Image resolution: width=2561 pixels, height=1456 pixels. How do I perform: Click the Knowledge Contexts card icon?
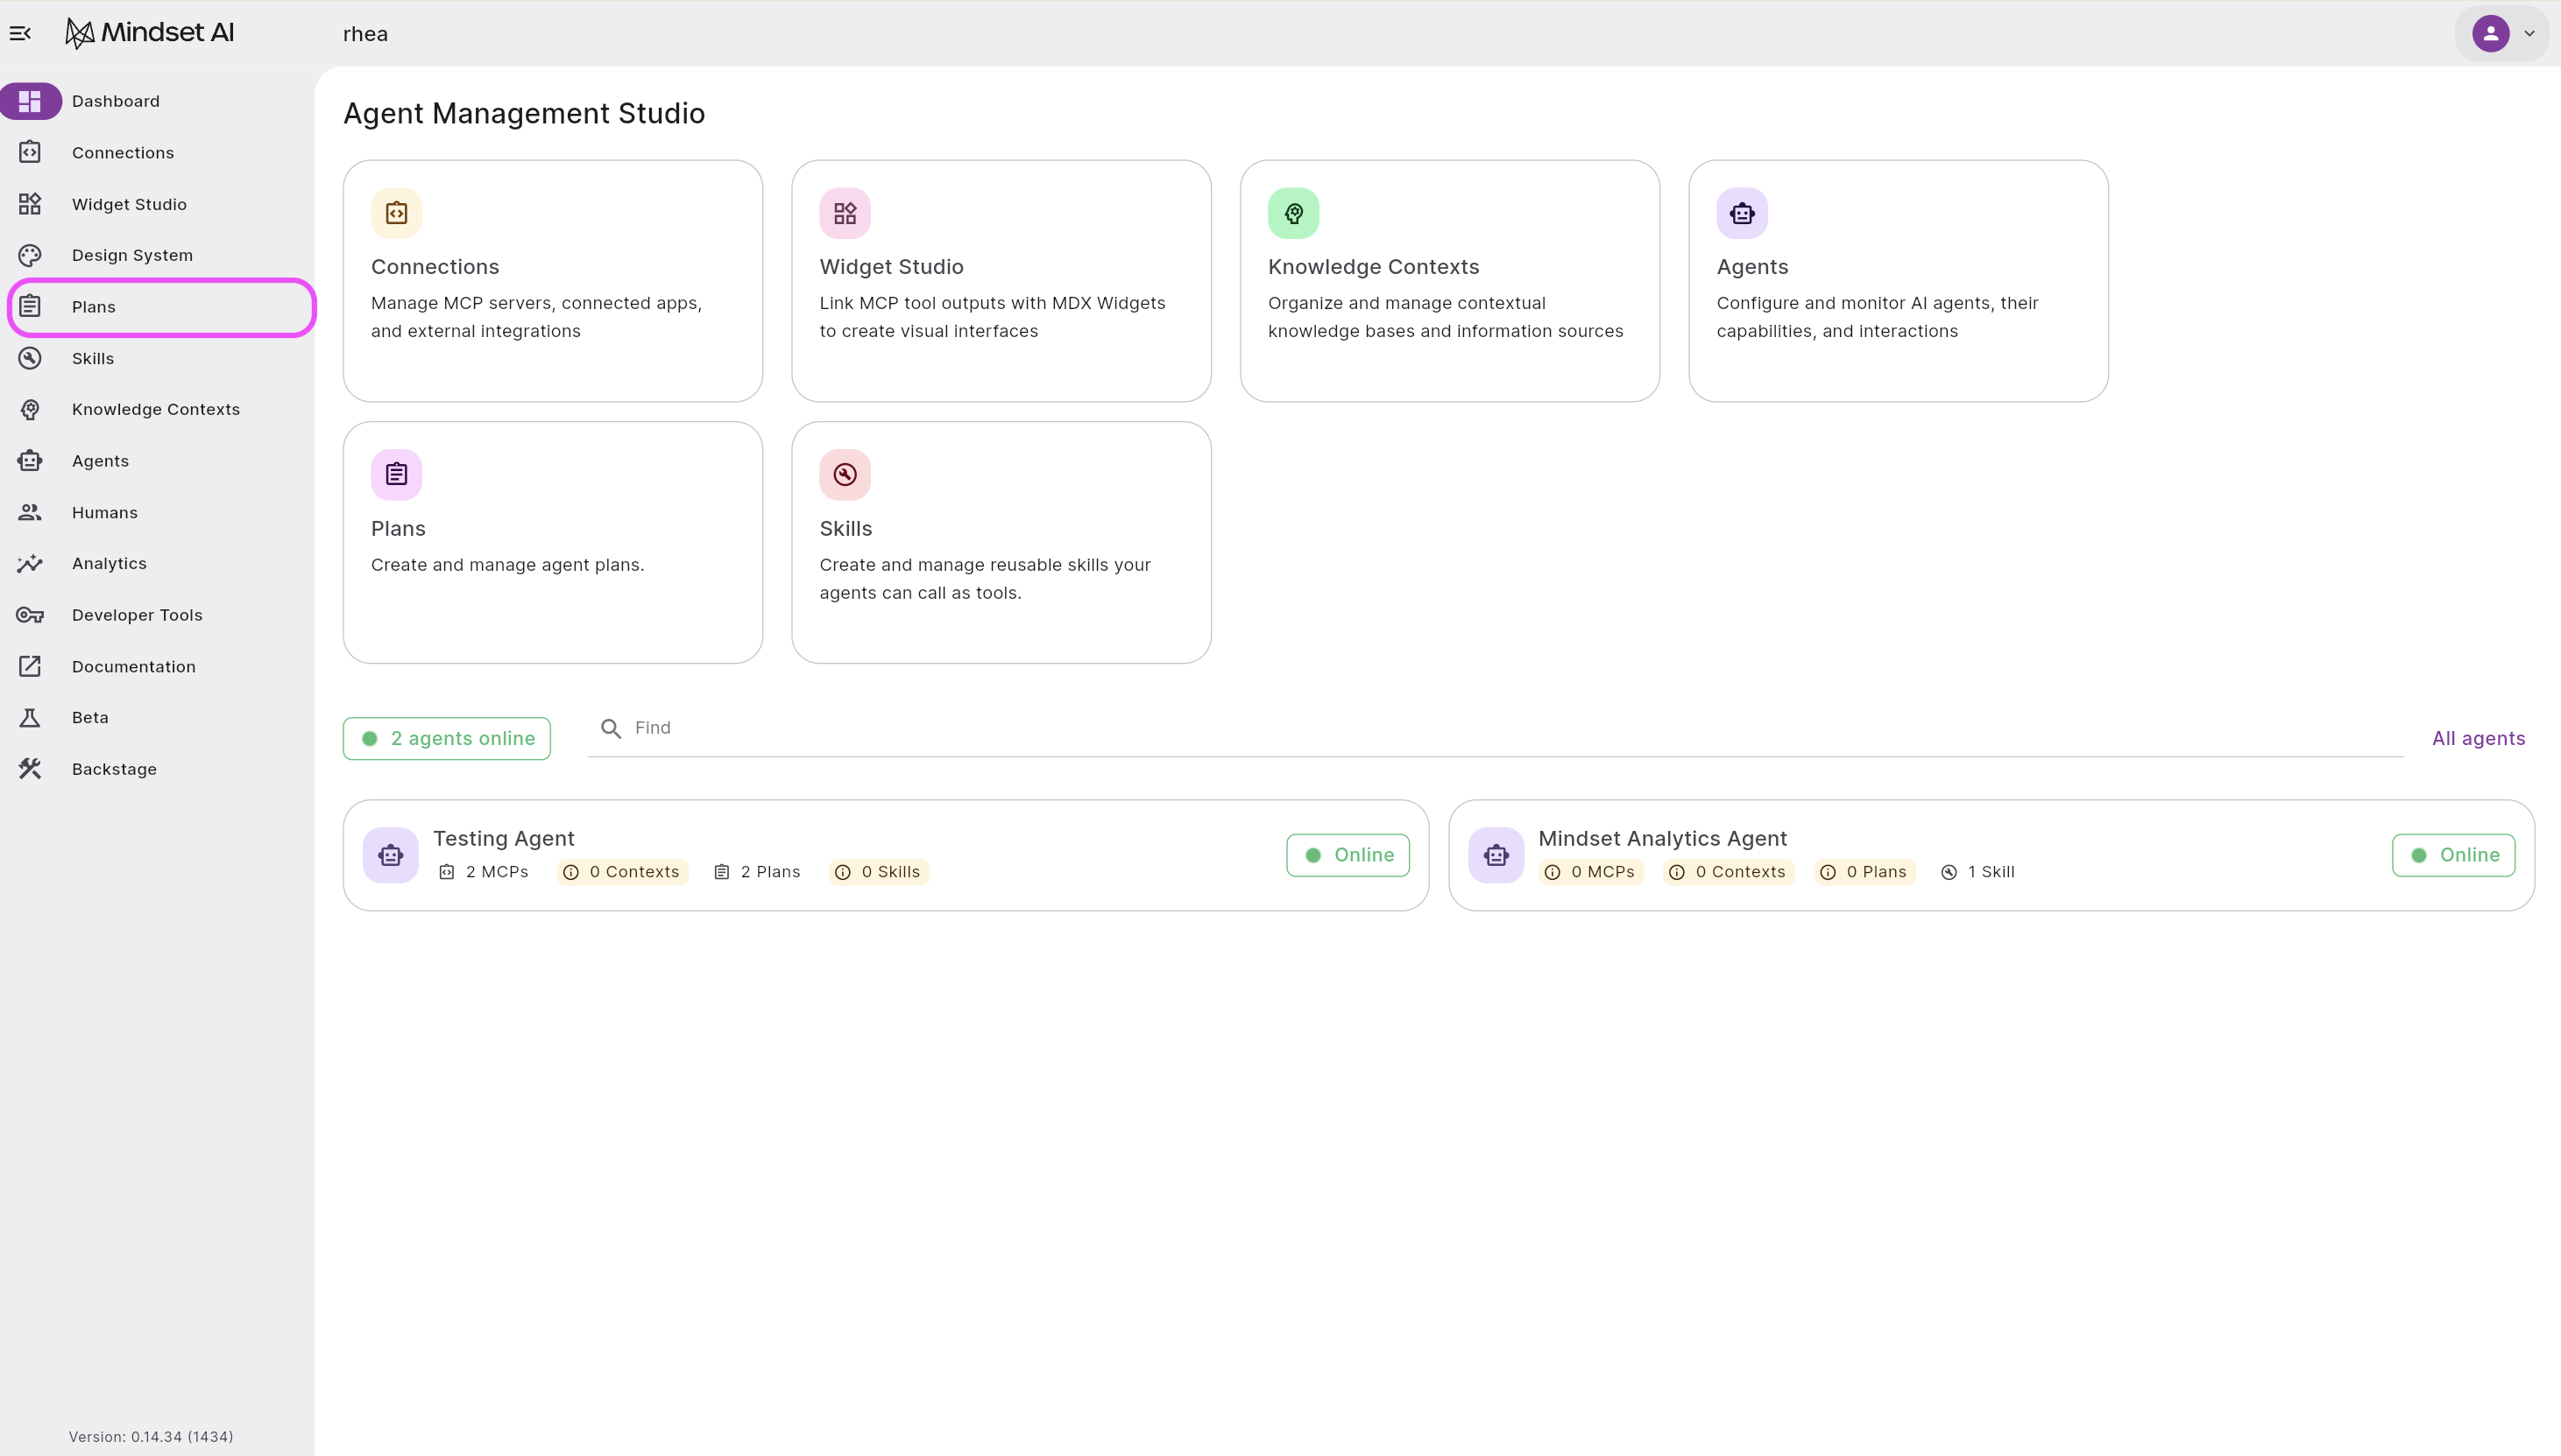(x=1293, y=213)
